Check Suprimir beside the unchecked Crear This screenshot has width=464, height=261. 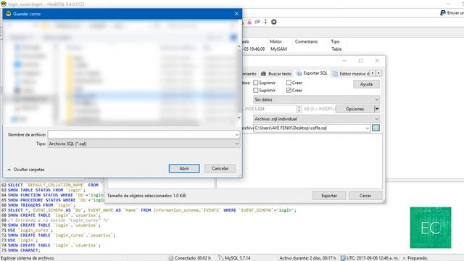click(256, 83)
